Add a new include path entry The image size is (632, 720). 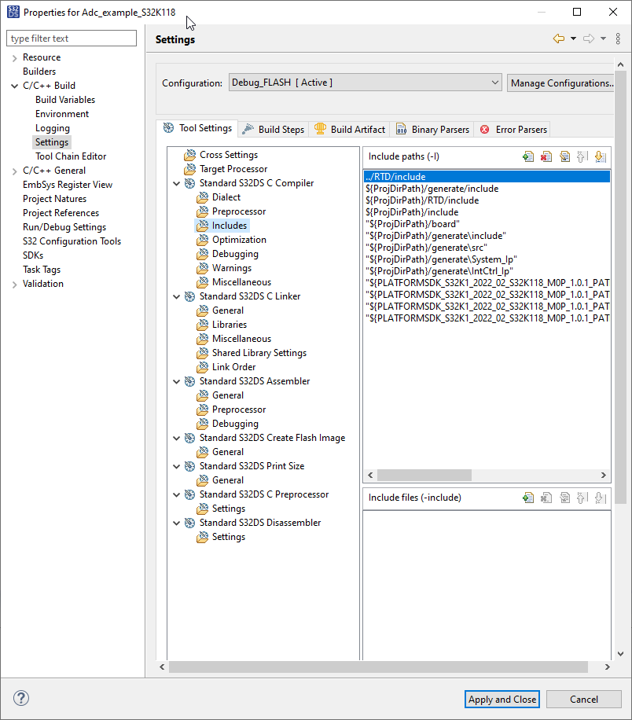click(x=528, y=157)
